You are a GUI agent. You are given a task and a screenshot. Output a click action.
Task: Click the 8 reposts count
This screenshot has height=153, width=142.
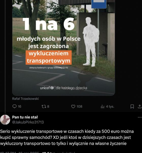[x=48, y=106]
